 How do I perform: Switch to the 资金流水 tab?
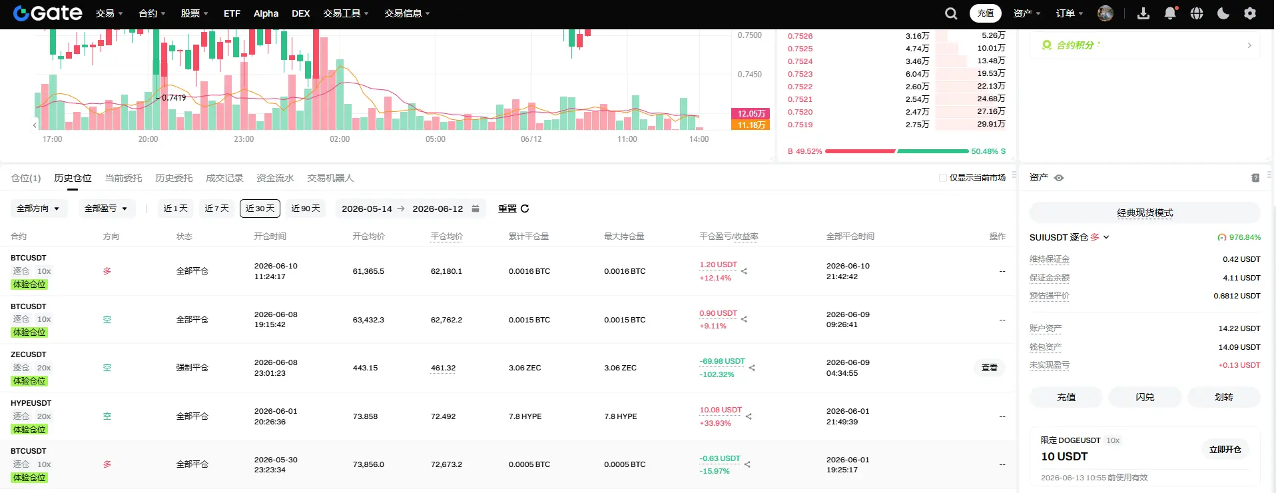pos(275,178)
